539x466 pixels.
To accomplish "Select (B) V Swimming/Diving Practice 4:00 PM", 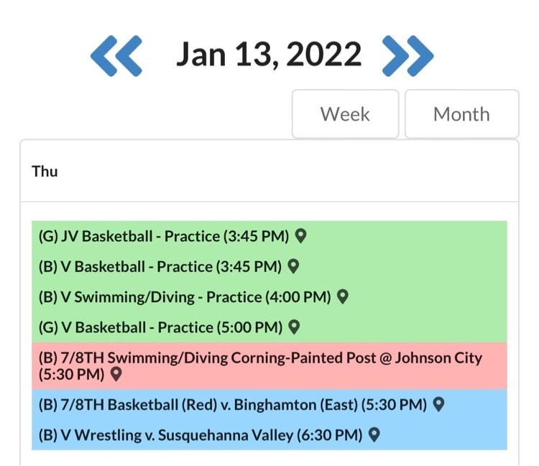I will coord(184,297).
